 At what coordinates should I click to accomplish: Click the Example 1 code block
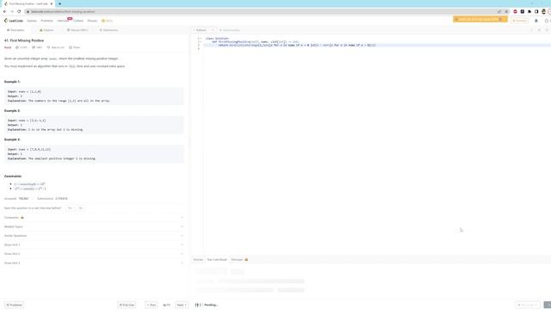click(94, 96)
